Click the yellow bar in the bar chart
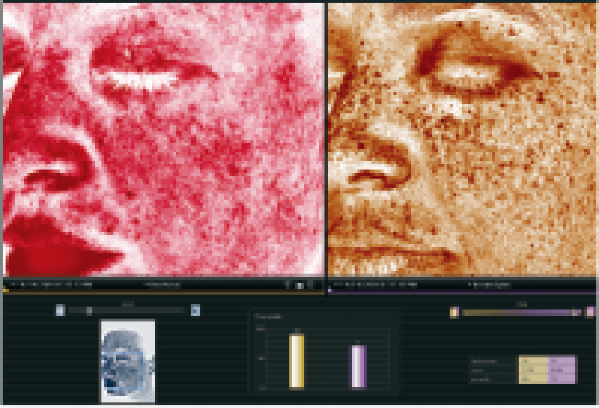Viewport: 599px width, 408px height. click(297, 361)
